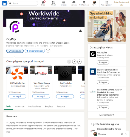Click the LinkedIn logo
The image size is (130, 137).
(4, 3)
